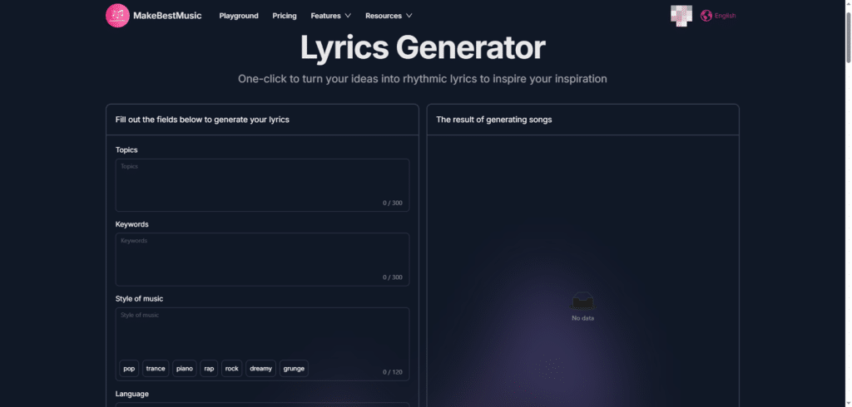The height and width of the screenshot is (407, 852).
Task: Select the piano style tag
Action: click(x=184, y=369)
